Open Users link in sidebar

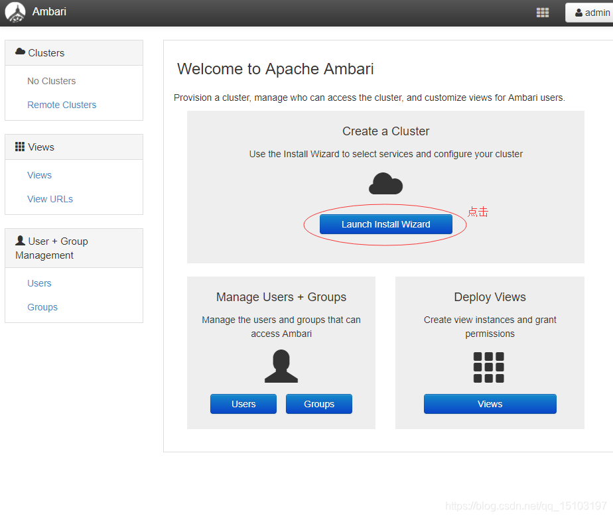point(40,283)
